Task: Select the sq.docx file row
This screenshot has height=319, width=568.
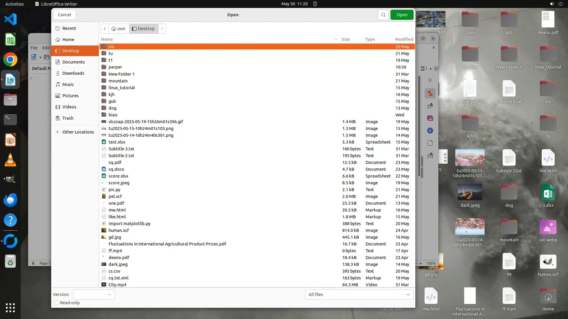Action: pos(116,169)
